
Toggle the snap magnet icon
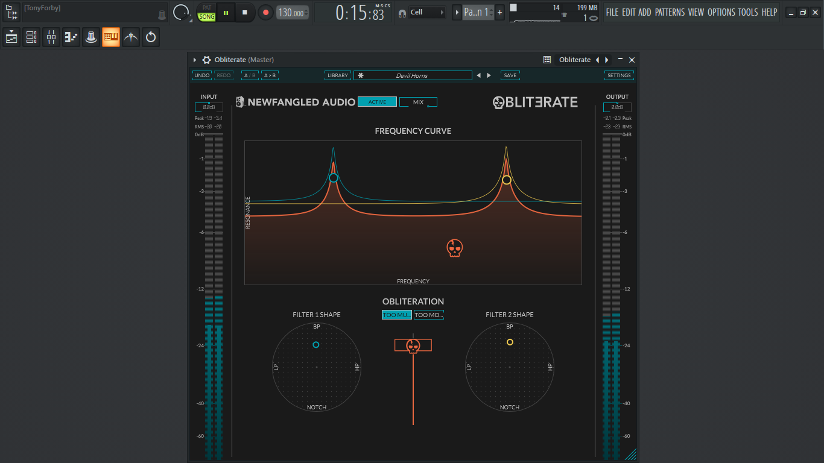tap(402, 13)
